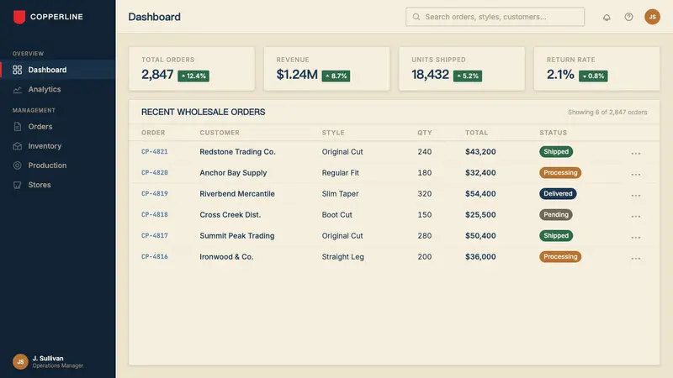Select the Total Orders 2,847 value

tap(157, 75)
